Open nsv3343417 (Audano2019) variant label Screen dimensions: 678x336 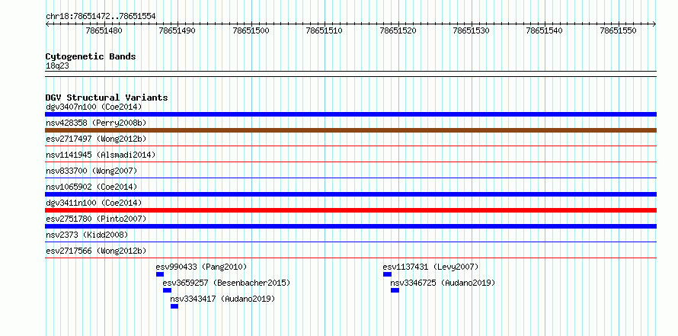coord(222,299)
